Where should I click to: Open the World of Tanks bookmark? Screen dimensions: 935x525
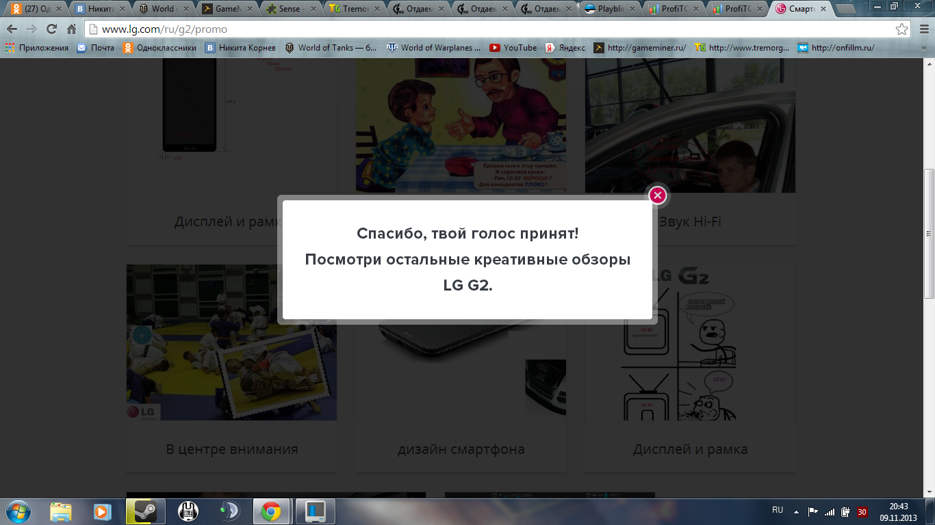[x=331, y=48]
